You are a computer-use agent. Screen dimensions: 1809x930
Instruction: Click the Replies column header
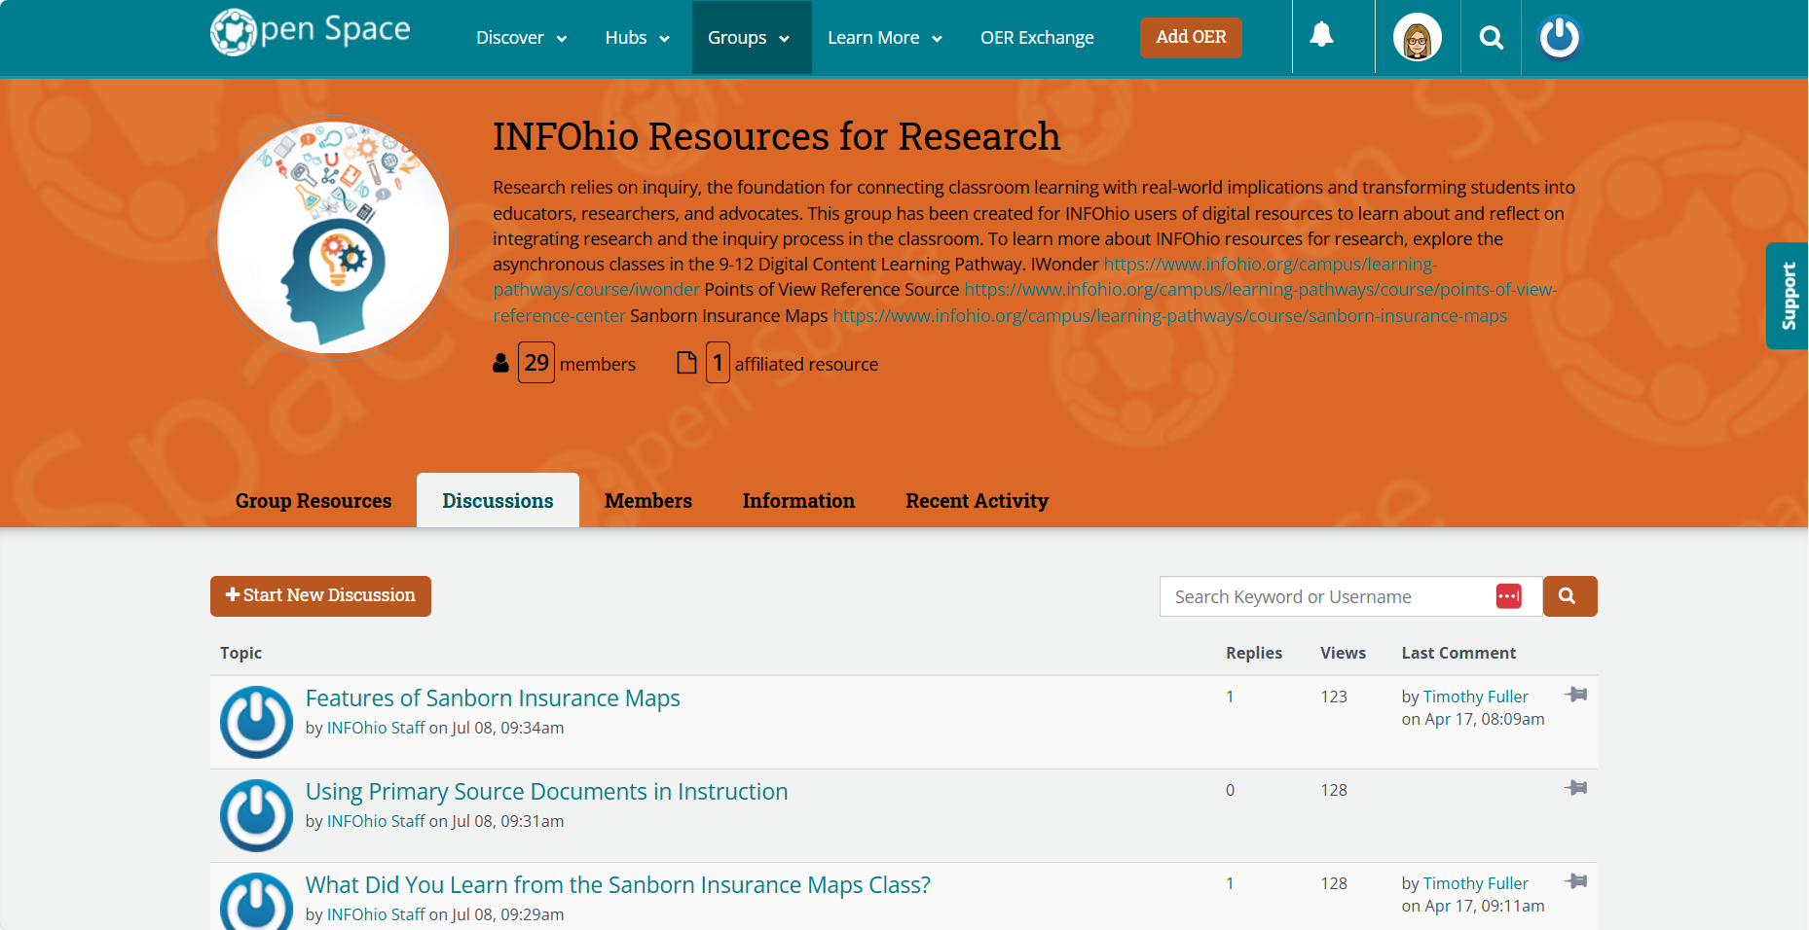tap(1254, 653)
